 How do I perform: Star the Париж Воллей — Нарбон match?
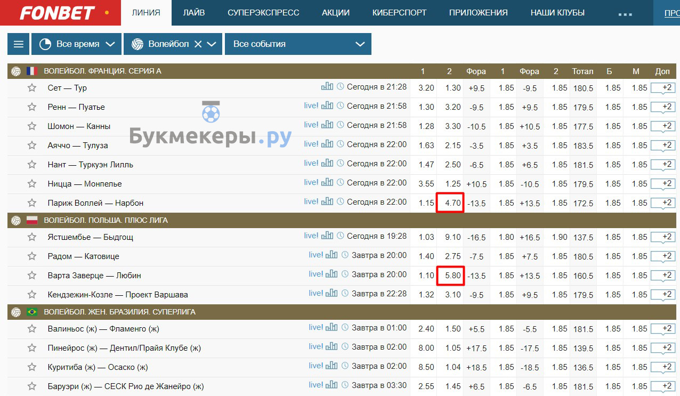[32, 203]
